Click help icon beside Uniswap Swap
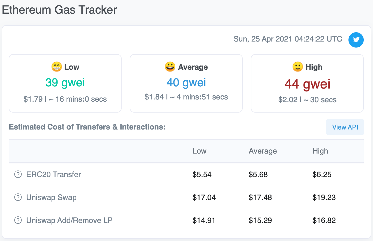This screenshot has width=373, height=241. (x=18, y=197)
